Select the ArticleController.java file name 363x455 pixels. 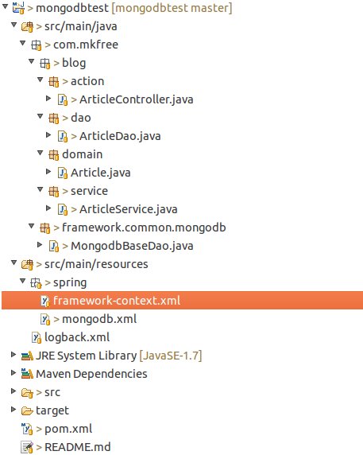click(x=137, y=99)
